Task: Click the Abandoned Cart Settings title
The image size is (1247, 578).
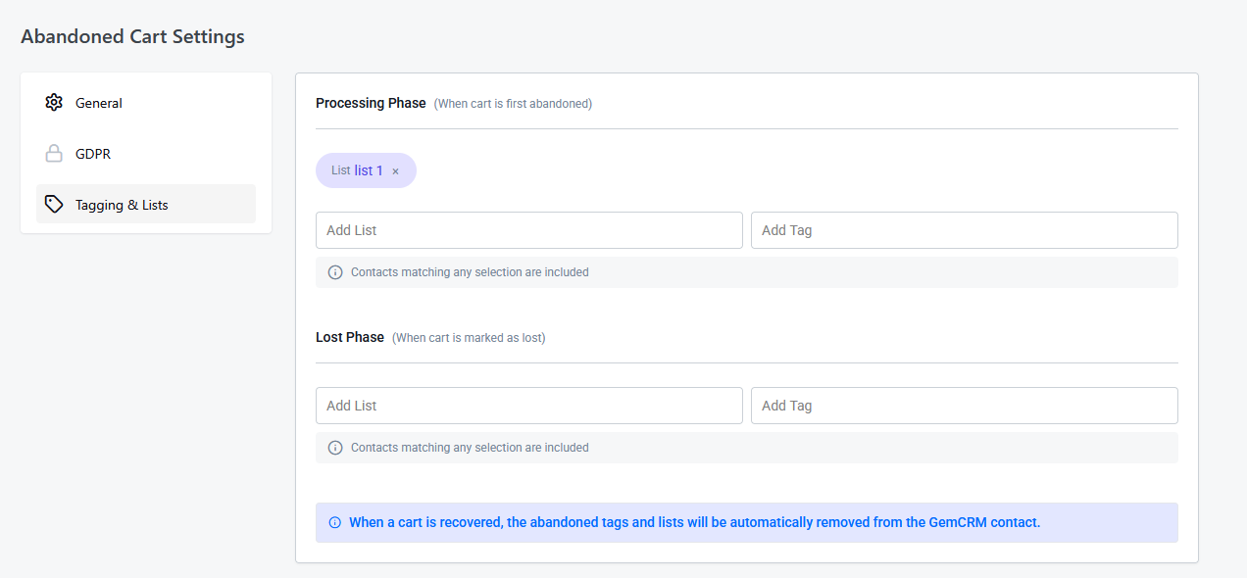Action: click(x=132, y=36)
